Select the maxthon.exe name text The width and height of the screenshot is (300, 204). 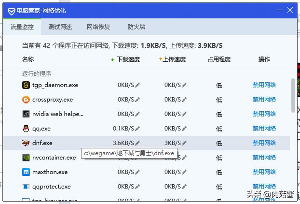click(50, 172)
